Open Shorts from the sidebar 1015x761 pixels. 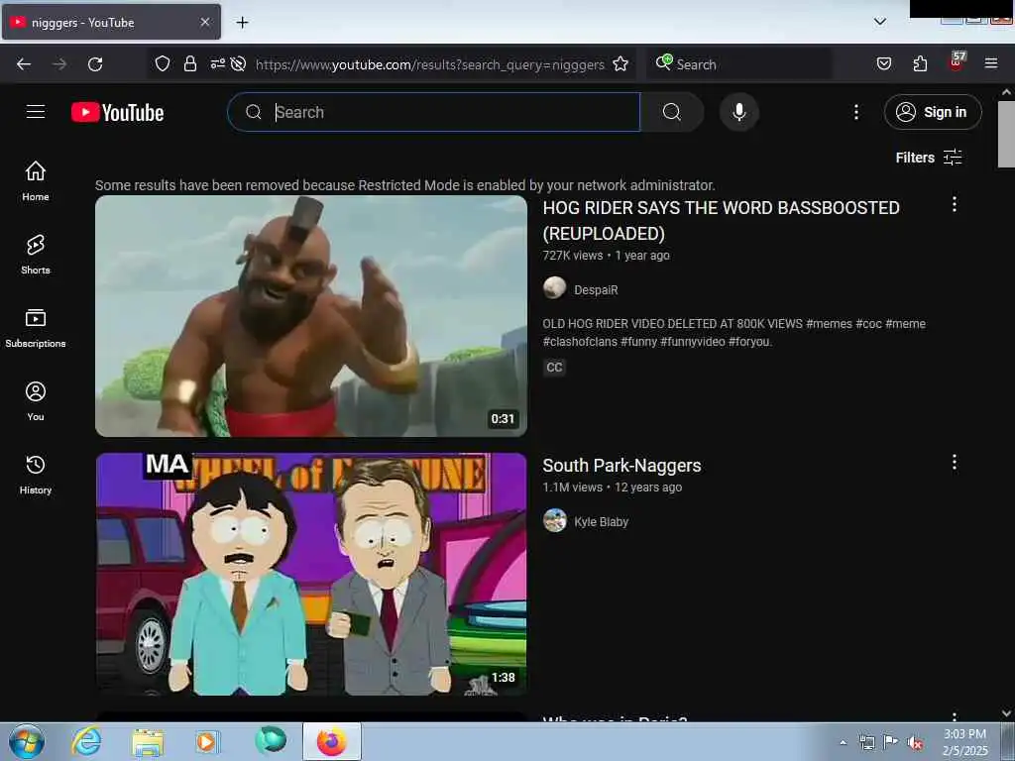pos(36,255)
